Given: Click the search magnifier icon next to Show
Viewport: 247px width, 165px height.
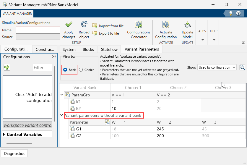Looking at the screenshot, I should [x=242, y=67].
